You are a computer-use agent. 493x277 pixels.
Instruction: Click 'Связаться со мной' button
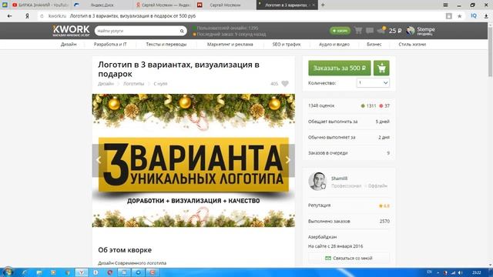349,258
